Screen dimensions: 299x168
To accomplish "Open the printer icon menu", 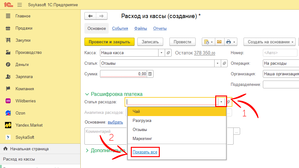I will (x=230, y=42).
